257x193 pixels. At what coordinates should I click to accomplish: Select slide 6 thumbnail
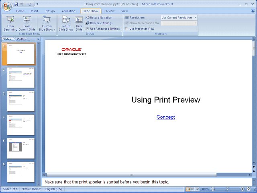[x=21, y=172]
